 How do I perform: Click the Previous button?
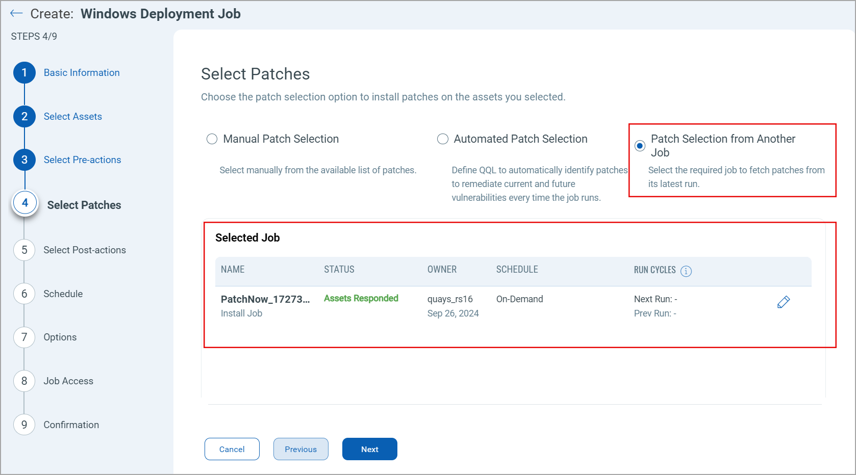coord(300,449)
